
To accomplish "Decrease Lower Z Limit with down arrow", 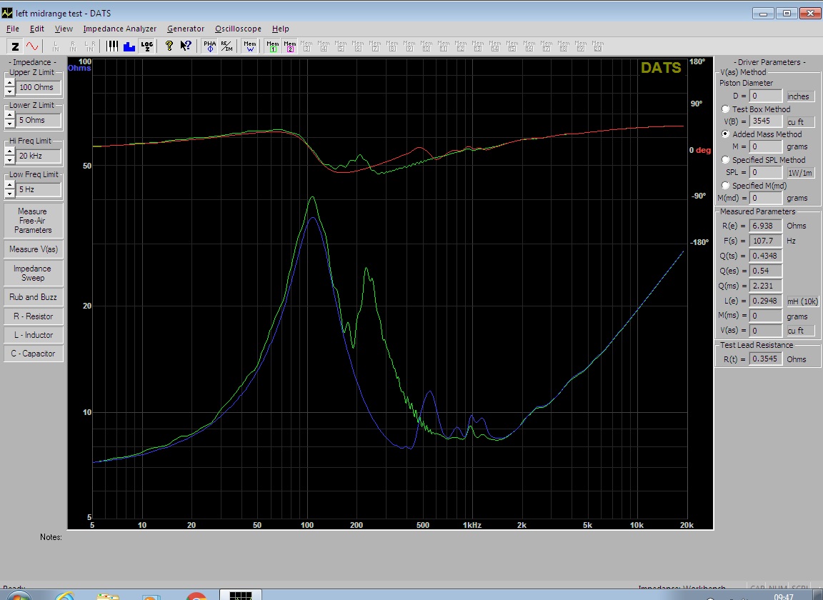I will click(x=9, y=124).
